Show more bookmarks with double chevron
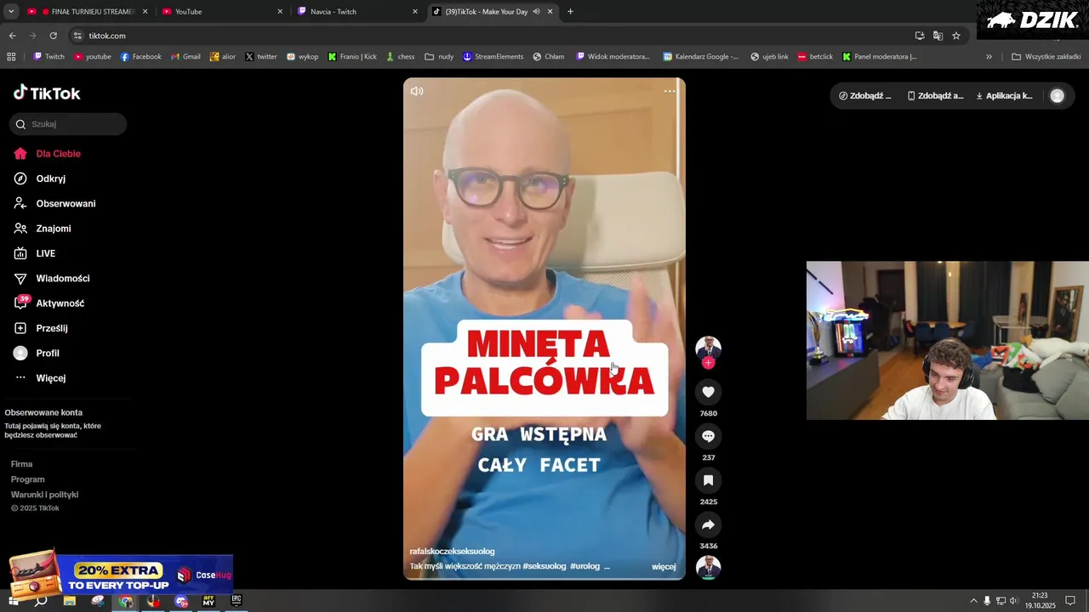Image resolution: width=1089 pixels, height=612 pixels. click(989, 57)
